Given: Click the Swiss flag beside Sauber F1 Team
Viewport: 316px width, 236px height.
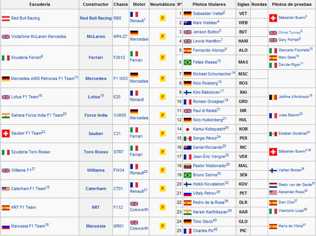Looking at the screenshot, I should coord(6,133).
